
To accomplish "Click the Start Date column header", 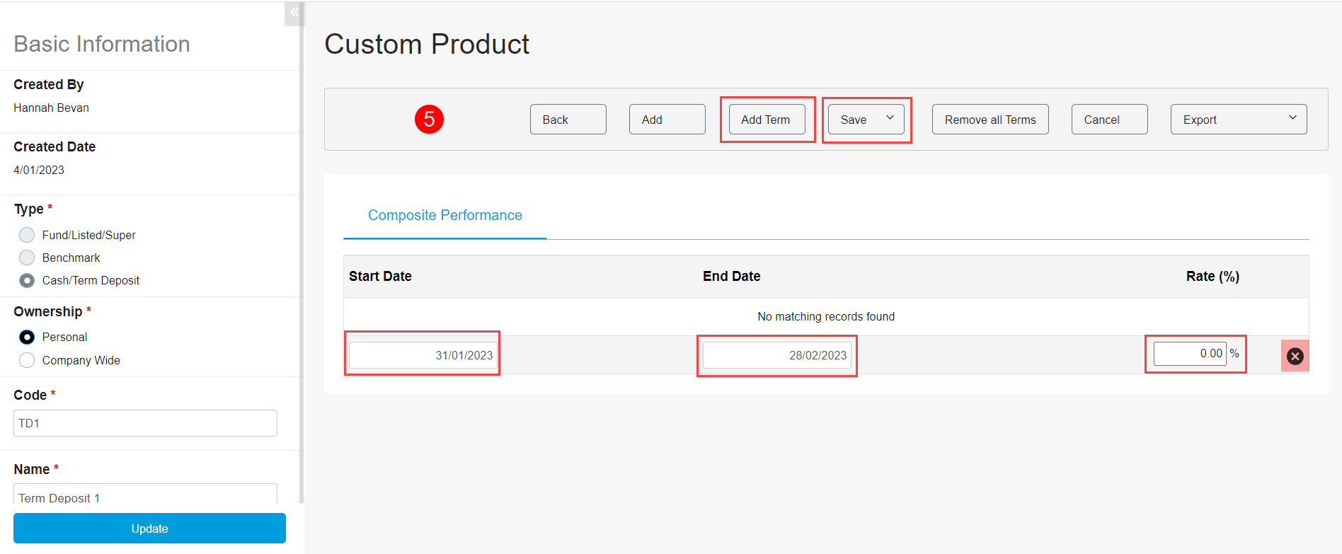I will [380, 276].
